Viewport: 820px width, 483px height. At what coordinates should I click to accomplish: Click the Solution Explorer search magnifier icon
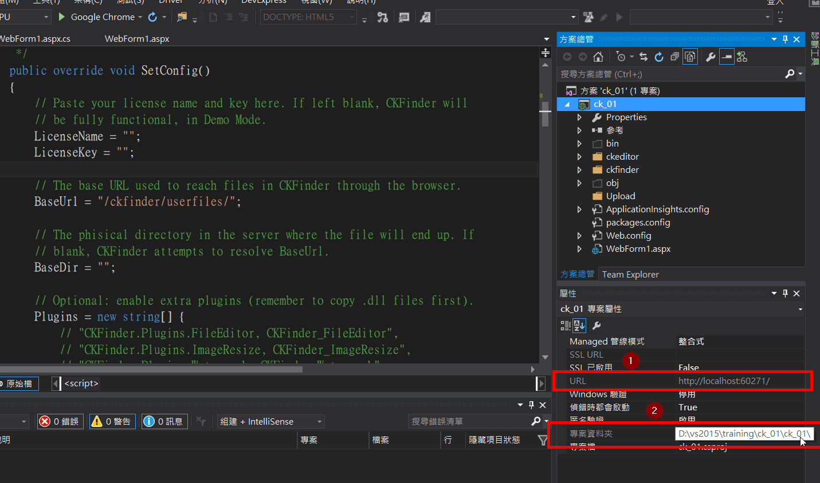tap(790, 74)
